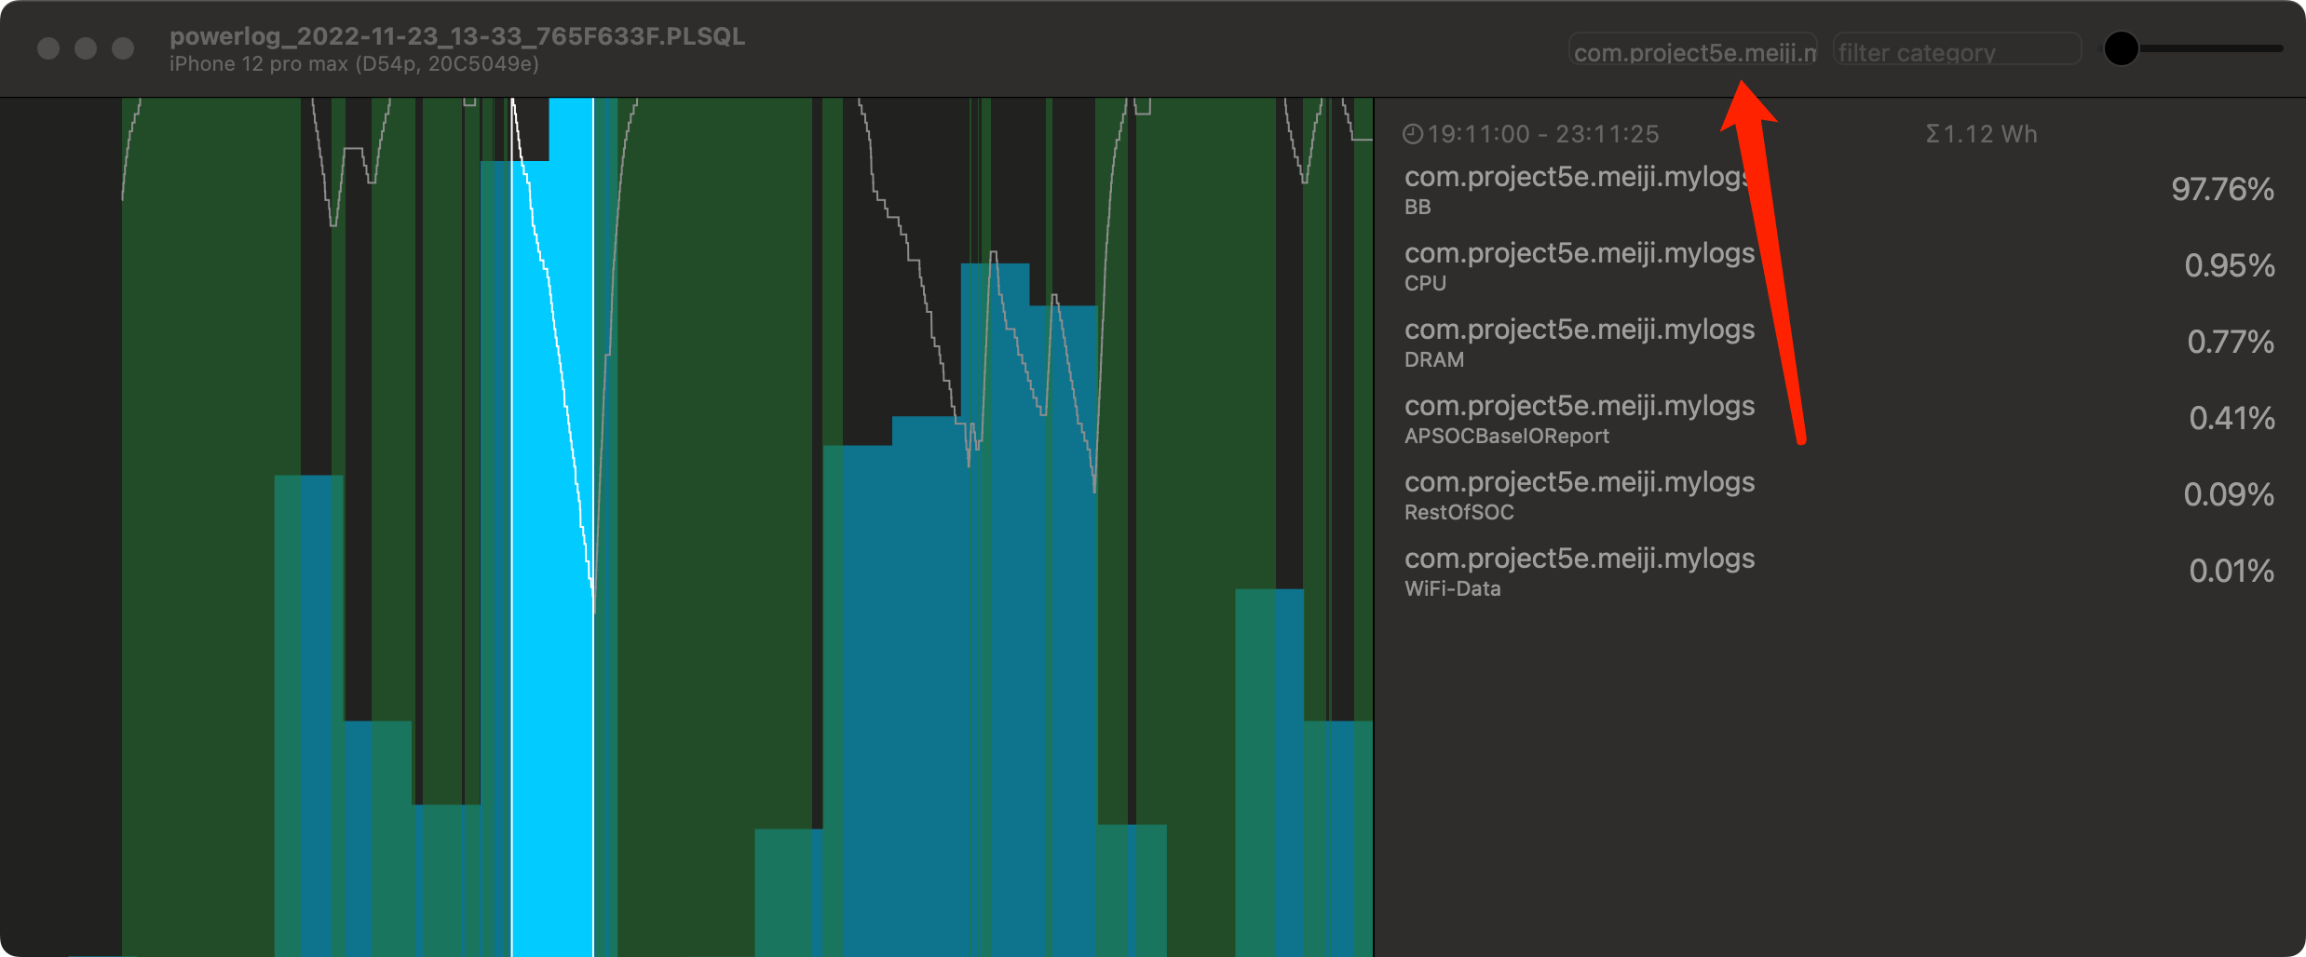Zoom the powerlog window to full size
Viewport: 2306px width, 957px height.
click(x=123, y=48)
